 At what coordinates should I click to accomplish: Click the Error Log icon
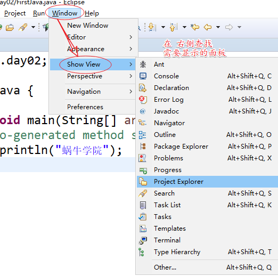pyautogui.click(x=143, y=100)
